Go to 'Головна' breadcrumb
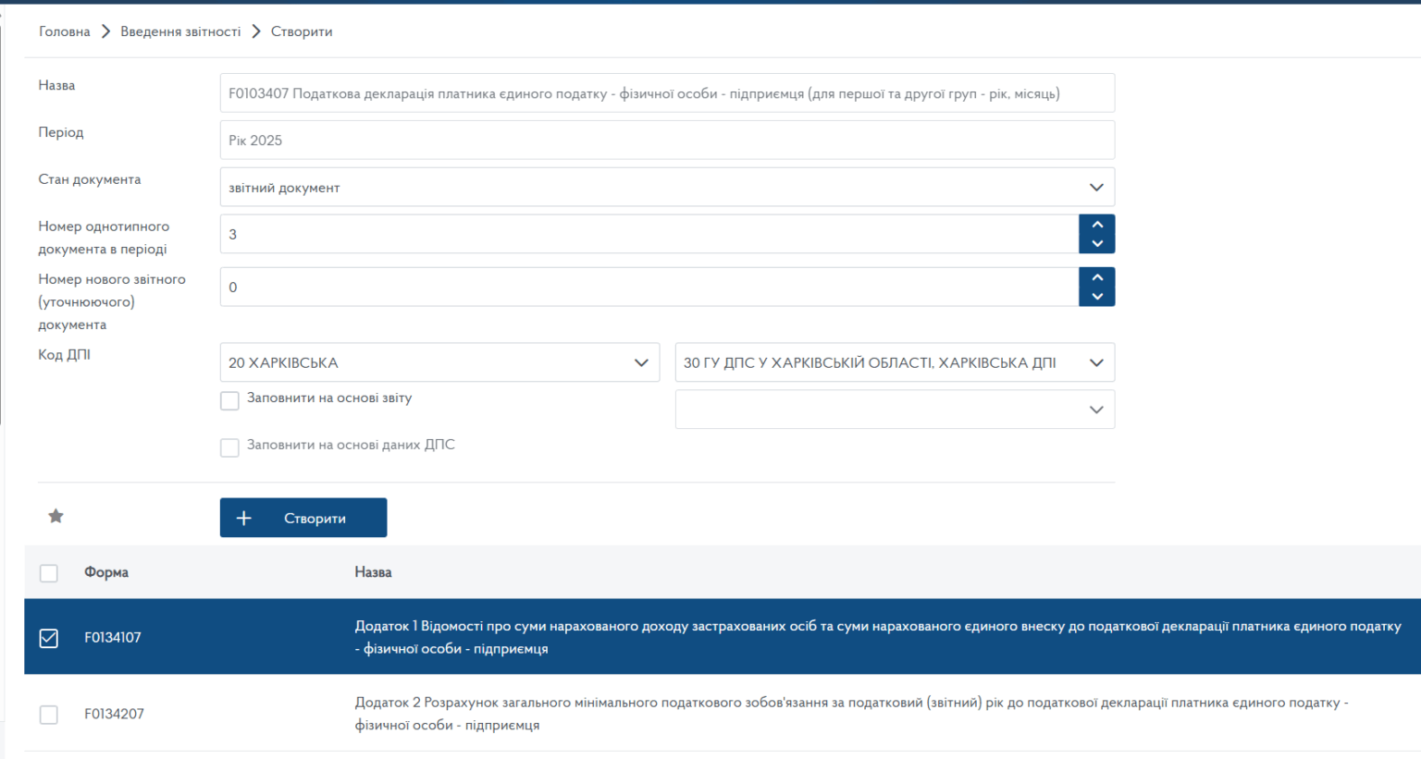 pyautogui.click(x=64, y=31)
